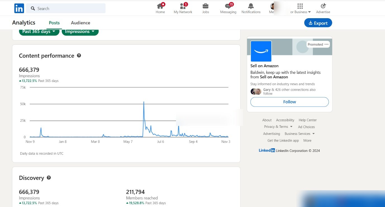Click the Export button
Viewport: 385px width, 207px height.
click(x=318, y=23)
